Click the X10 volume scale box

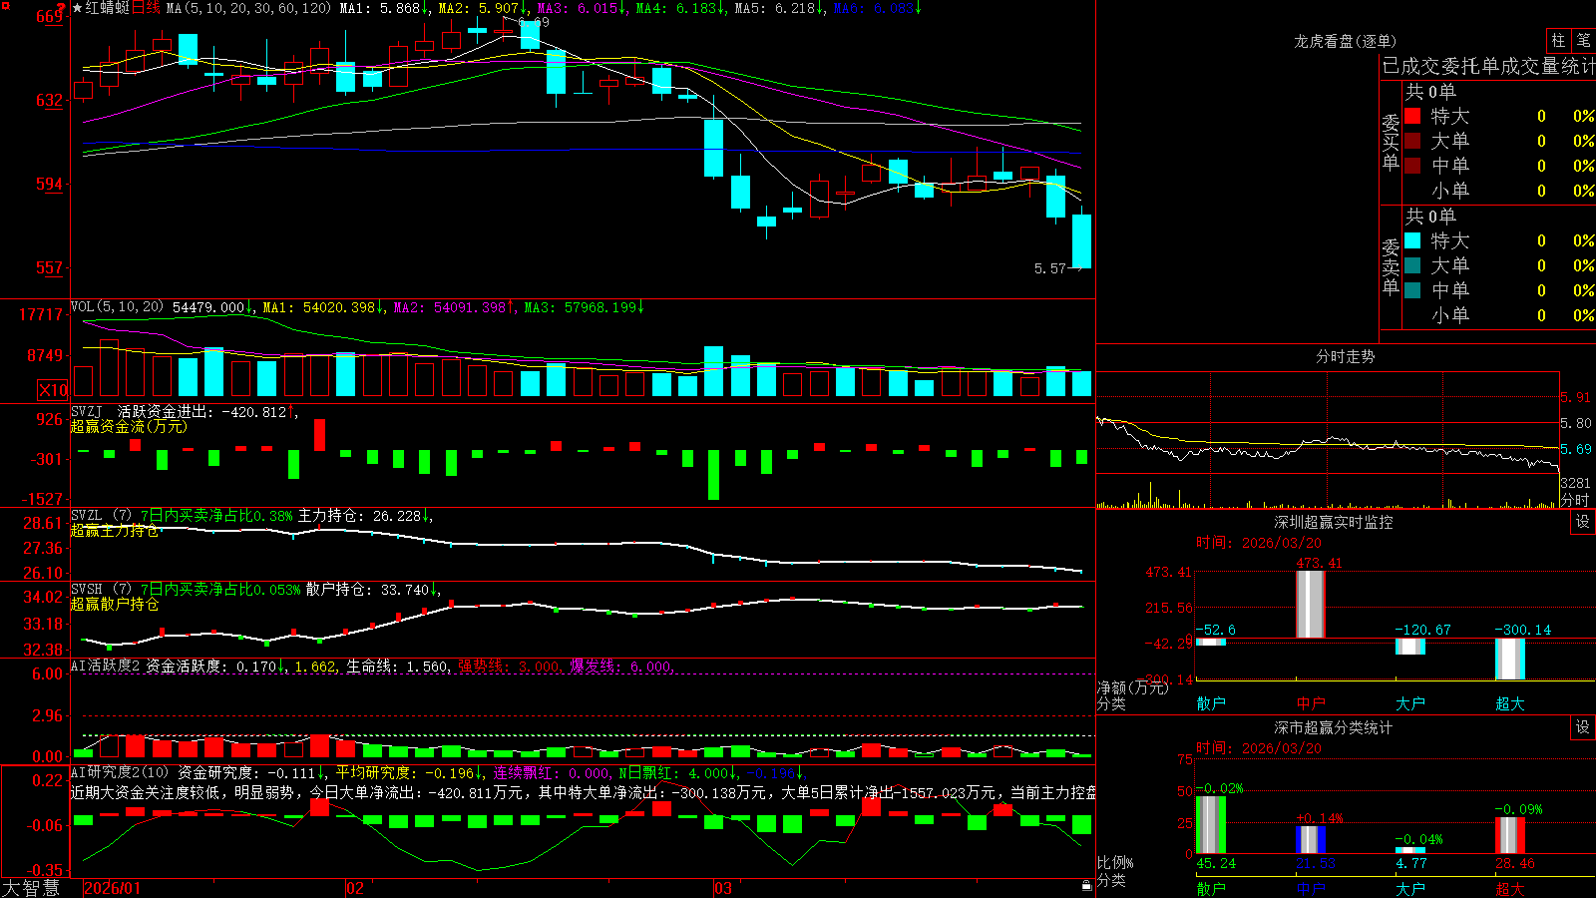point(53,390)
